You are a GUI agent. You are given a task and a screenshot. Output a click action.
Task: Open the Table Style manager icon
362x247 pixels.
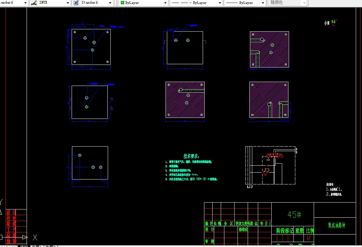[76, 3]
